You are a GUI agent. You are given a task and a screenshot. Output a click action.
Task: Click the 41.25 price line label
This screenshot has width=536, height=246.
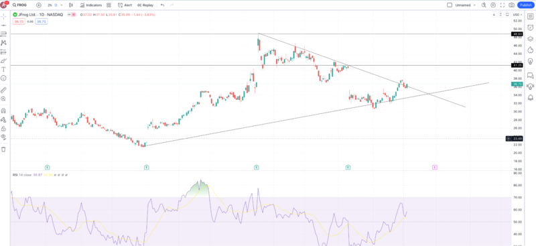click(x=517, y=65)
